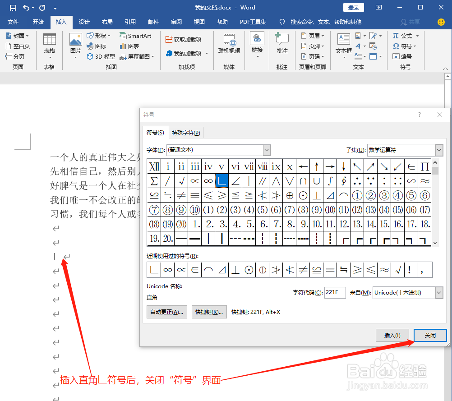The height and width of the screenshot is (401, 452).
Task: Click the symbol grid scrollbar down arrow
Action: (x=435, y=243)
